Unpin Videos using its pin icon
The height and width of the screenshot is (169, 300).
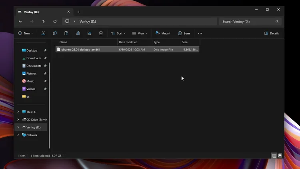point(45,89)
